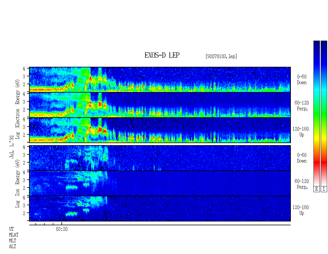Viewport: 328px width, 254px height.
Task: Click the Log Electron Energy (eV) axis label
Action: (x=18, y=109)
